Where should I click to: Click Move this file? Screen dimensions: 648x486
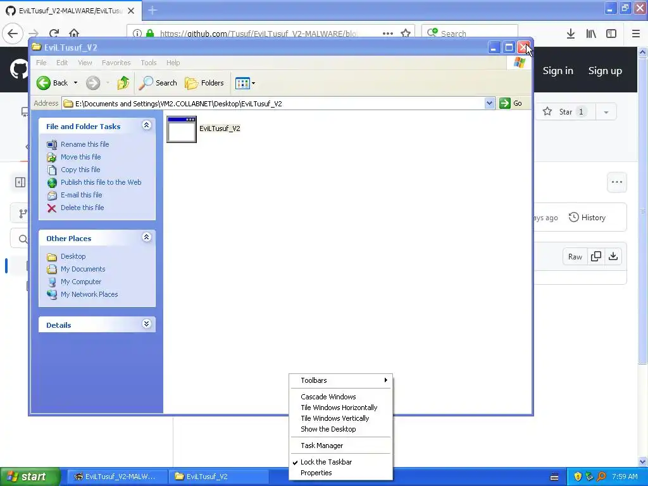click(x=80, y=157)
